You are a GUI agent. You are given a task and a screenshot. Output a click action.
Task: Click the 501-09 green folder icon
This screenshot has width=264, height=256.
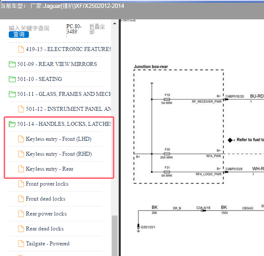(12, 64)
